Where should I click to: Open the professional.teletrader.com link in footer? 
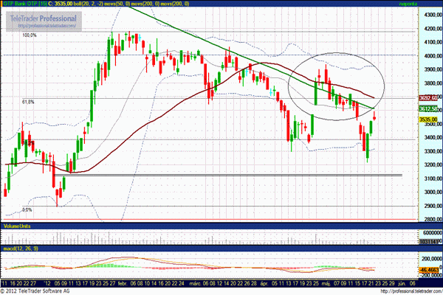tap(411, 291)
